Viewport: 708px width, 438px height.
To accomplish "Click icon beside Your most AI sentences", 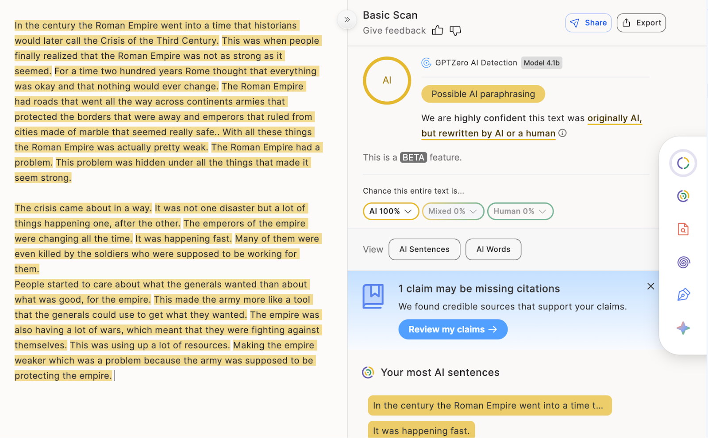I will click(368, 373).
